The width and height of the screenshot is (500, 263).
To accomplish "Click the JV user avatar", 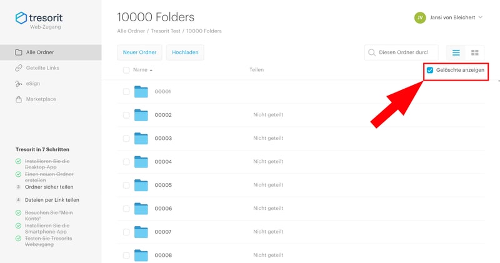I will (x=419, y=17).
